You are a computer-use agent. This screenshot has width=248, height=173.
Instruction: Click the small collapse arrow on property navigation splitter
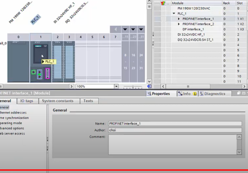[x=47, y=140]
